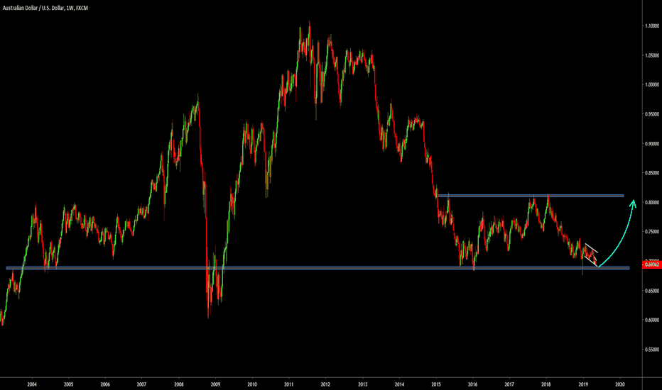Click the Australian Dollar / U.S. Dollar chart title
This screenshot has height=390, width=662.
[x=45, y=8]
